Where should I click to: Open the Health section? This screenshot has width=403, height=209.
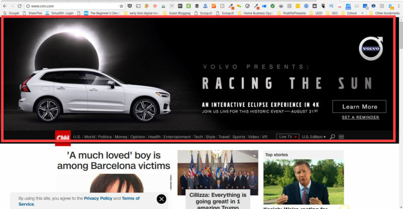154,137
